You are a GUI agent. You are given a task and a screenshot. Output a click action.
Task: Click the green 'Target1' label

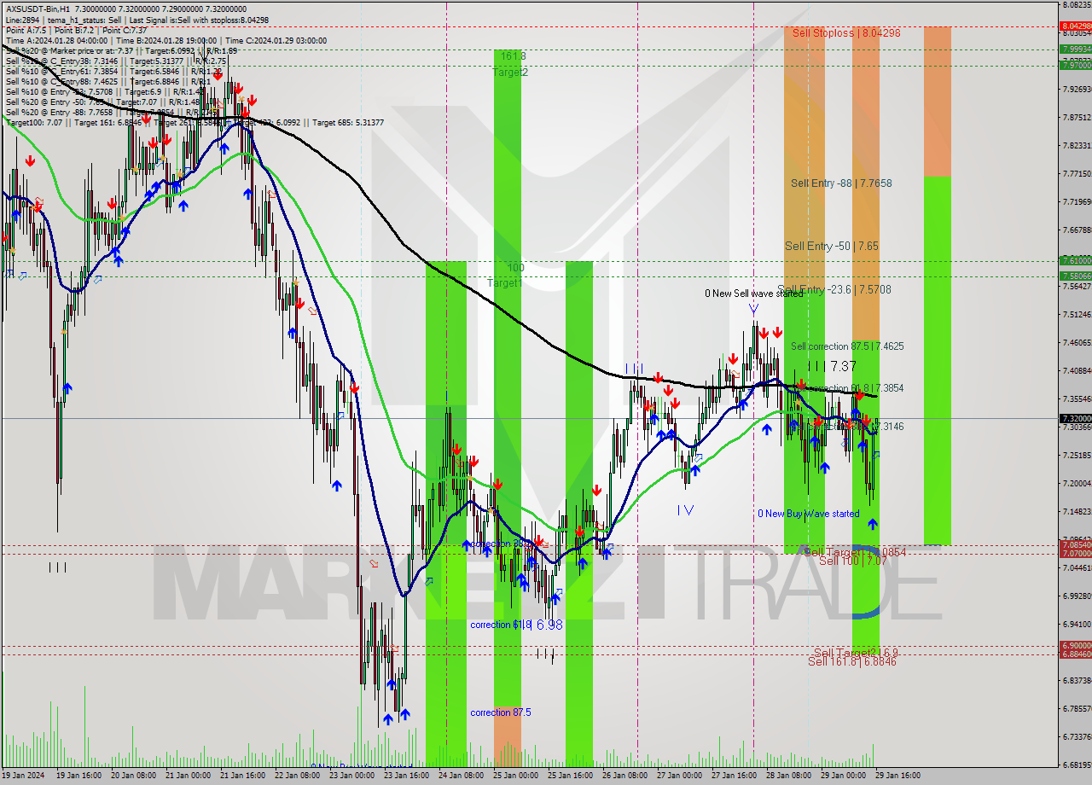505,282
